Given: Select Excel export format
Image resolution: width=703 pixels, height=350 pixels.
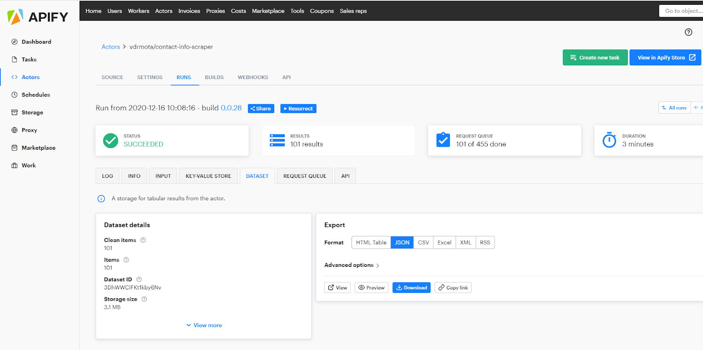Looking at the screenshot, I should 444,242.
